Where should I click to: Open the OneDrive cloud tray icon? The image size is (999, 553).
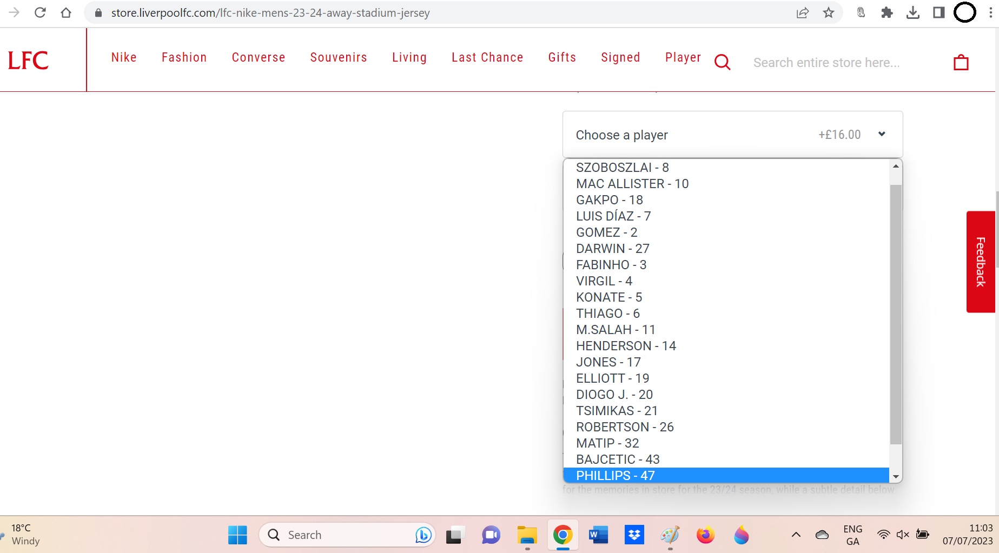(822, 535)
